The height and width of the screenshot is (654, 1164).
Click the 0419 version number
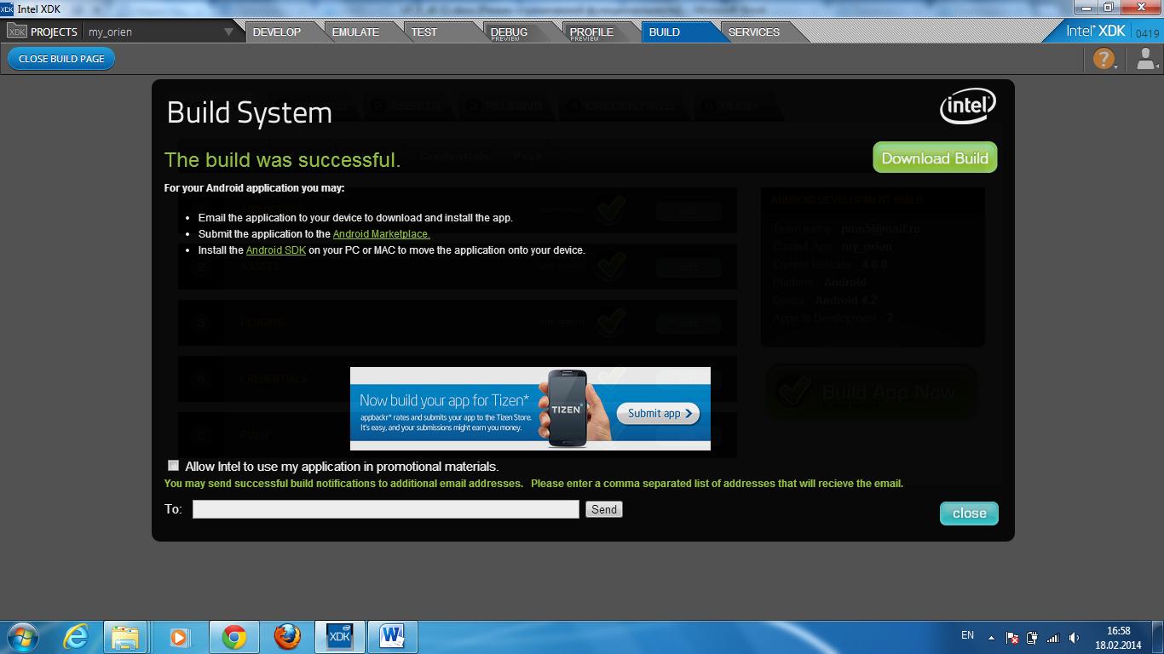click(1147, 34)
